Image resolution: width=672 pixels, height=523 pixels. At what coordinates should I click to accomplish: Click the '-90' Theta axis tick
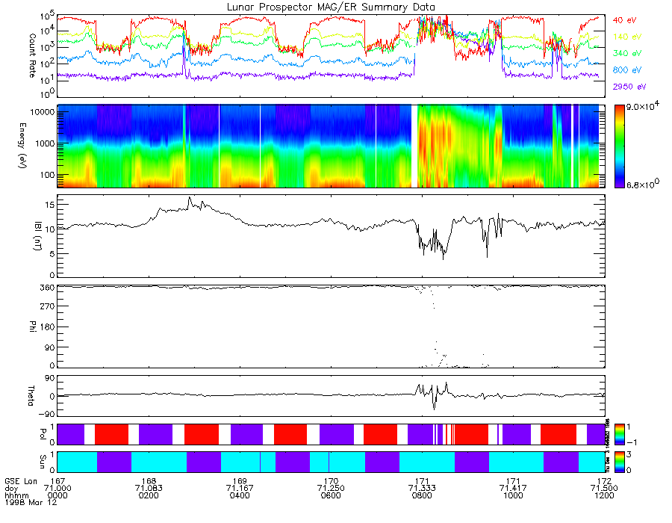click(x=47, y=414)
